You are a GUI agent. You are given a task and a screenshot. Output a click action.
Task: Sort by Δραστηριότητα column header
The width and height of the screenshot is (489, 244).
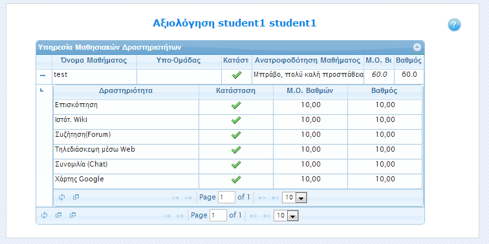tap(125, 91)
